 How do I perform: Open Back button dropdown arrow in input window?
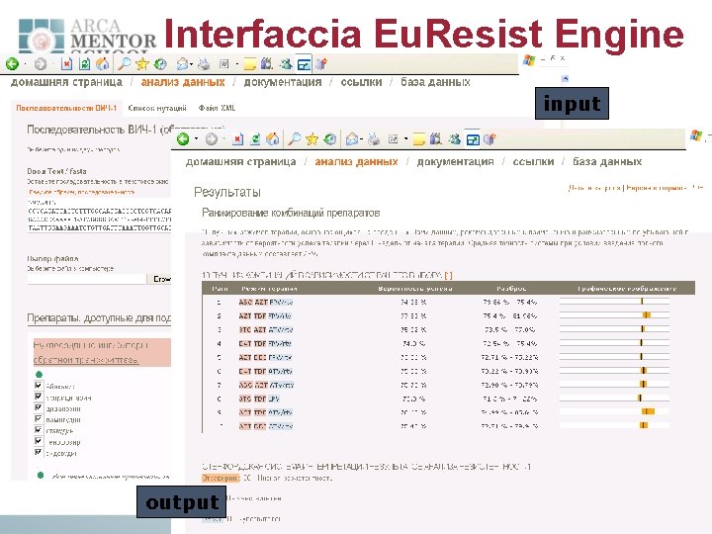coord(25,64)
